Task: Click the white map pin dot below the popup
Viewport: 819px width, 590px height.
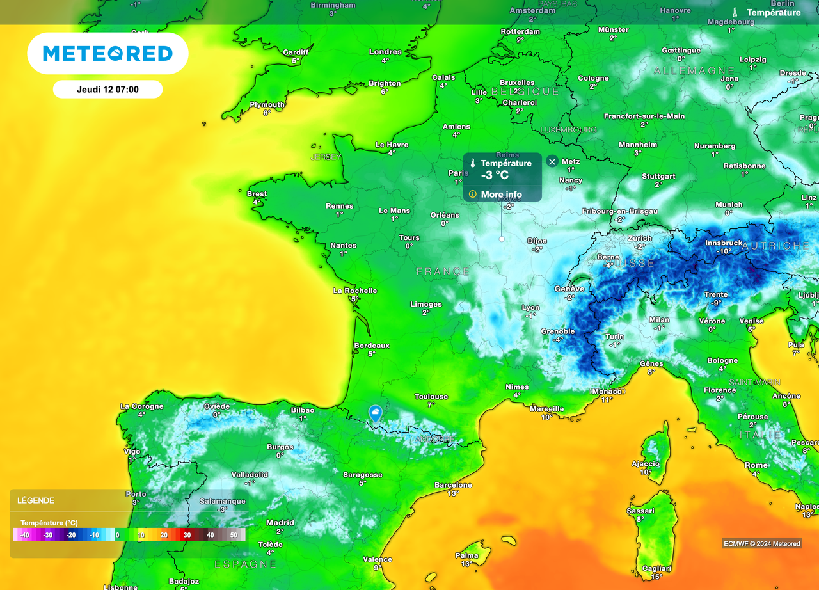Action: [501, 239]
